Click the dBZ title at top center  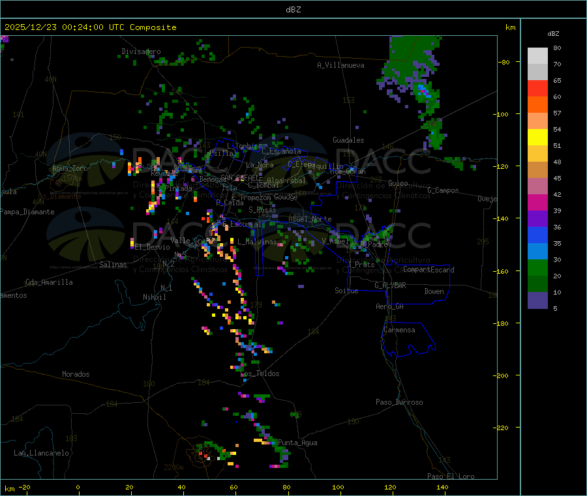pyautogui.click(x=293, y=9)
